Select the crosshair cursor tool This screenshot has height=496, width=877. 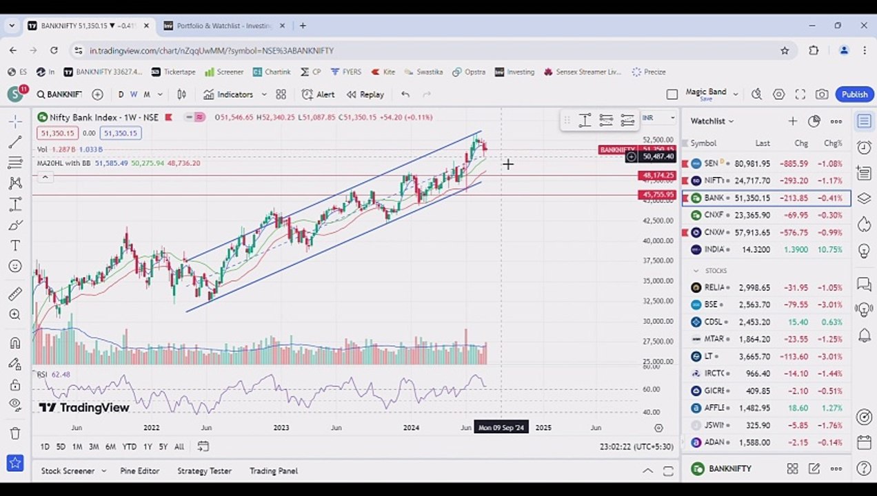pos(14,121)
